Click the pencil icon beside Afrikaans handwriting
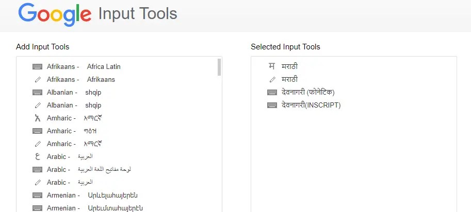 pos(37,80)
